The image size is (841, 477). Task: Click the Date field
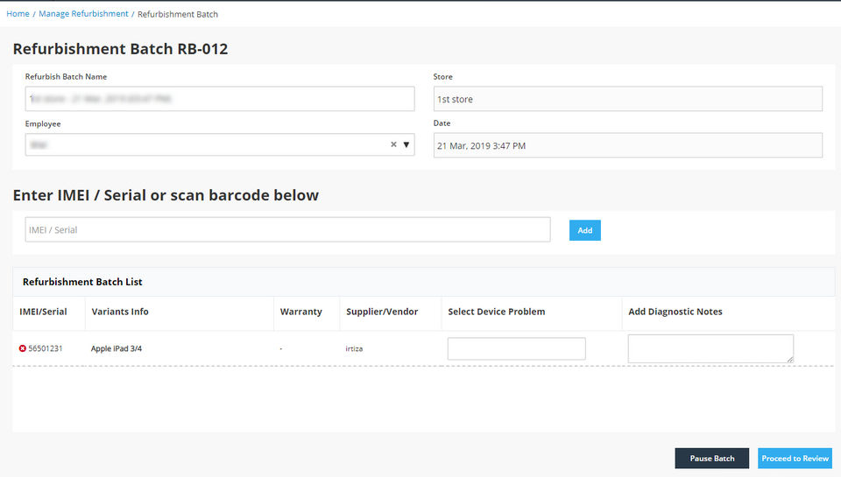627,145
